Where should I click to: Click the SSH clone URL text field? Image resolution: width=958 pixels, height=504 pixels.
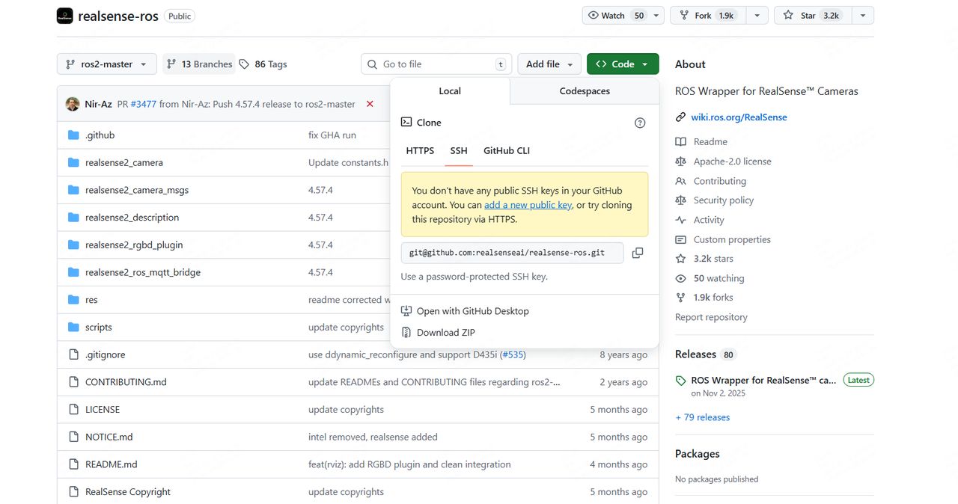pyautogui.click(x=513, y=253)
